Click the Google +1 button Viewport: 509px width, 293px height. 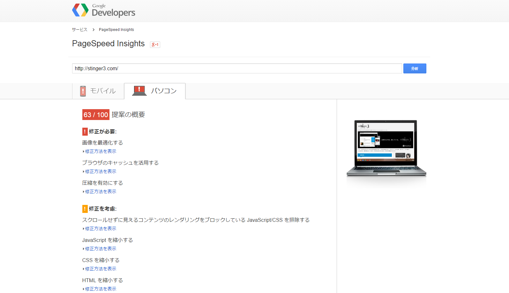tap(155, 44)
